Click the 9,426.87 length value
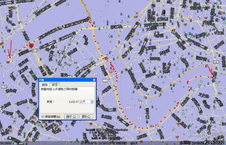The height and width of the screenshot is (145, 226). coord(74,102)
